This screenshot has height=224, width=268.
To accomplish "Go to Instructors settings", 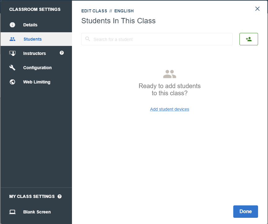I will point(36,53).
